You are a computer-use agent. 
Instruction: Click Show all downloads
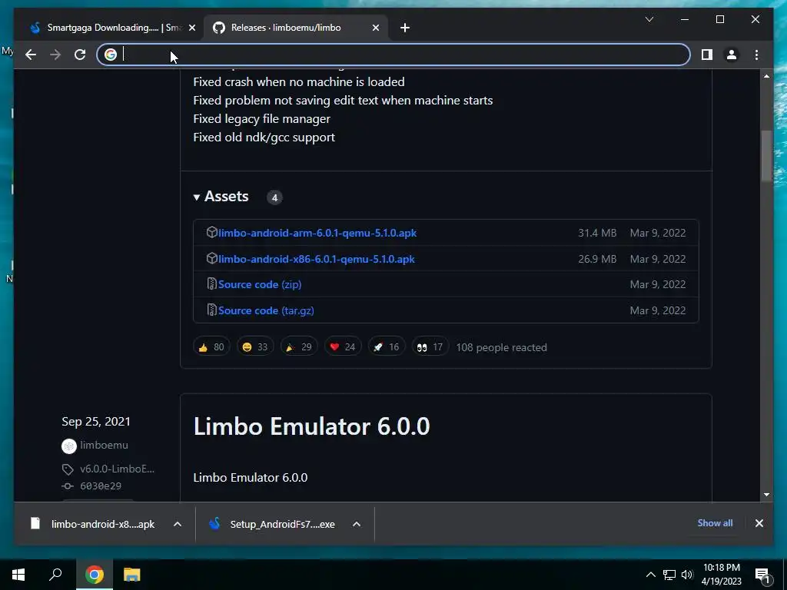715,522
